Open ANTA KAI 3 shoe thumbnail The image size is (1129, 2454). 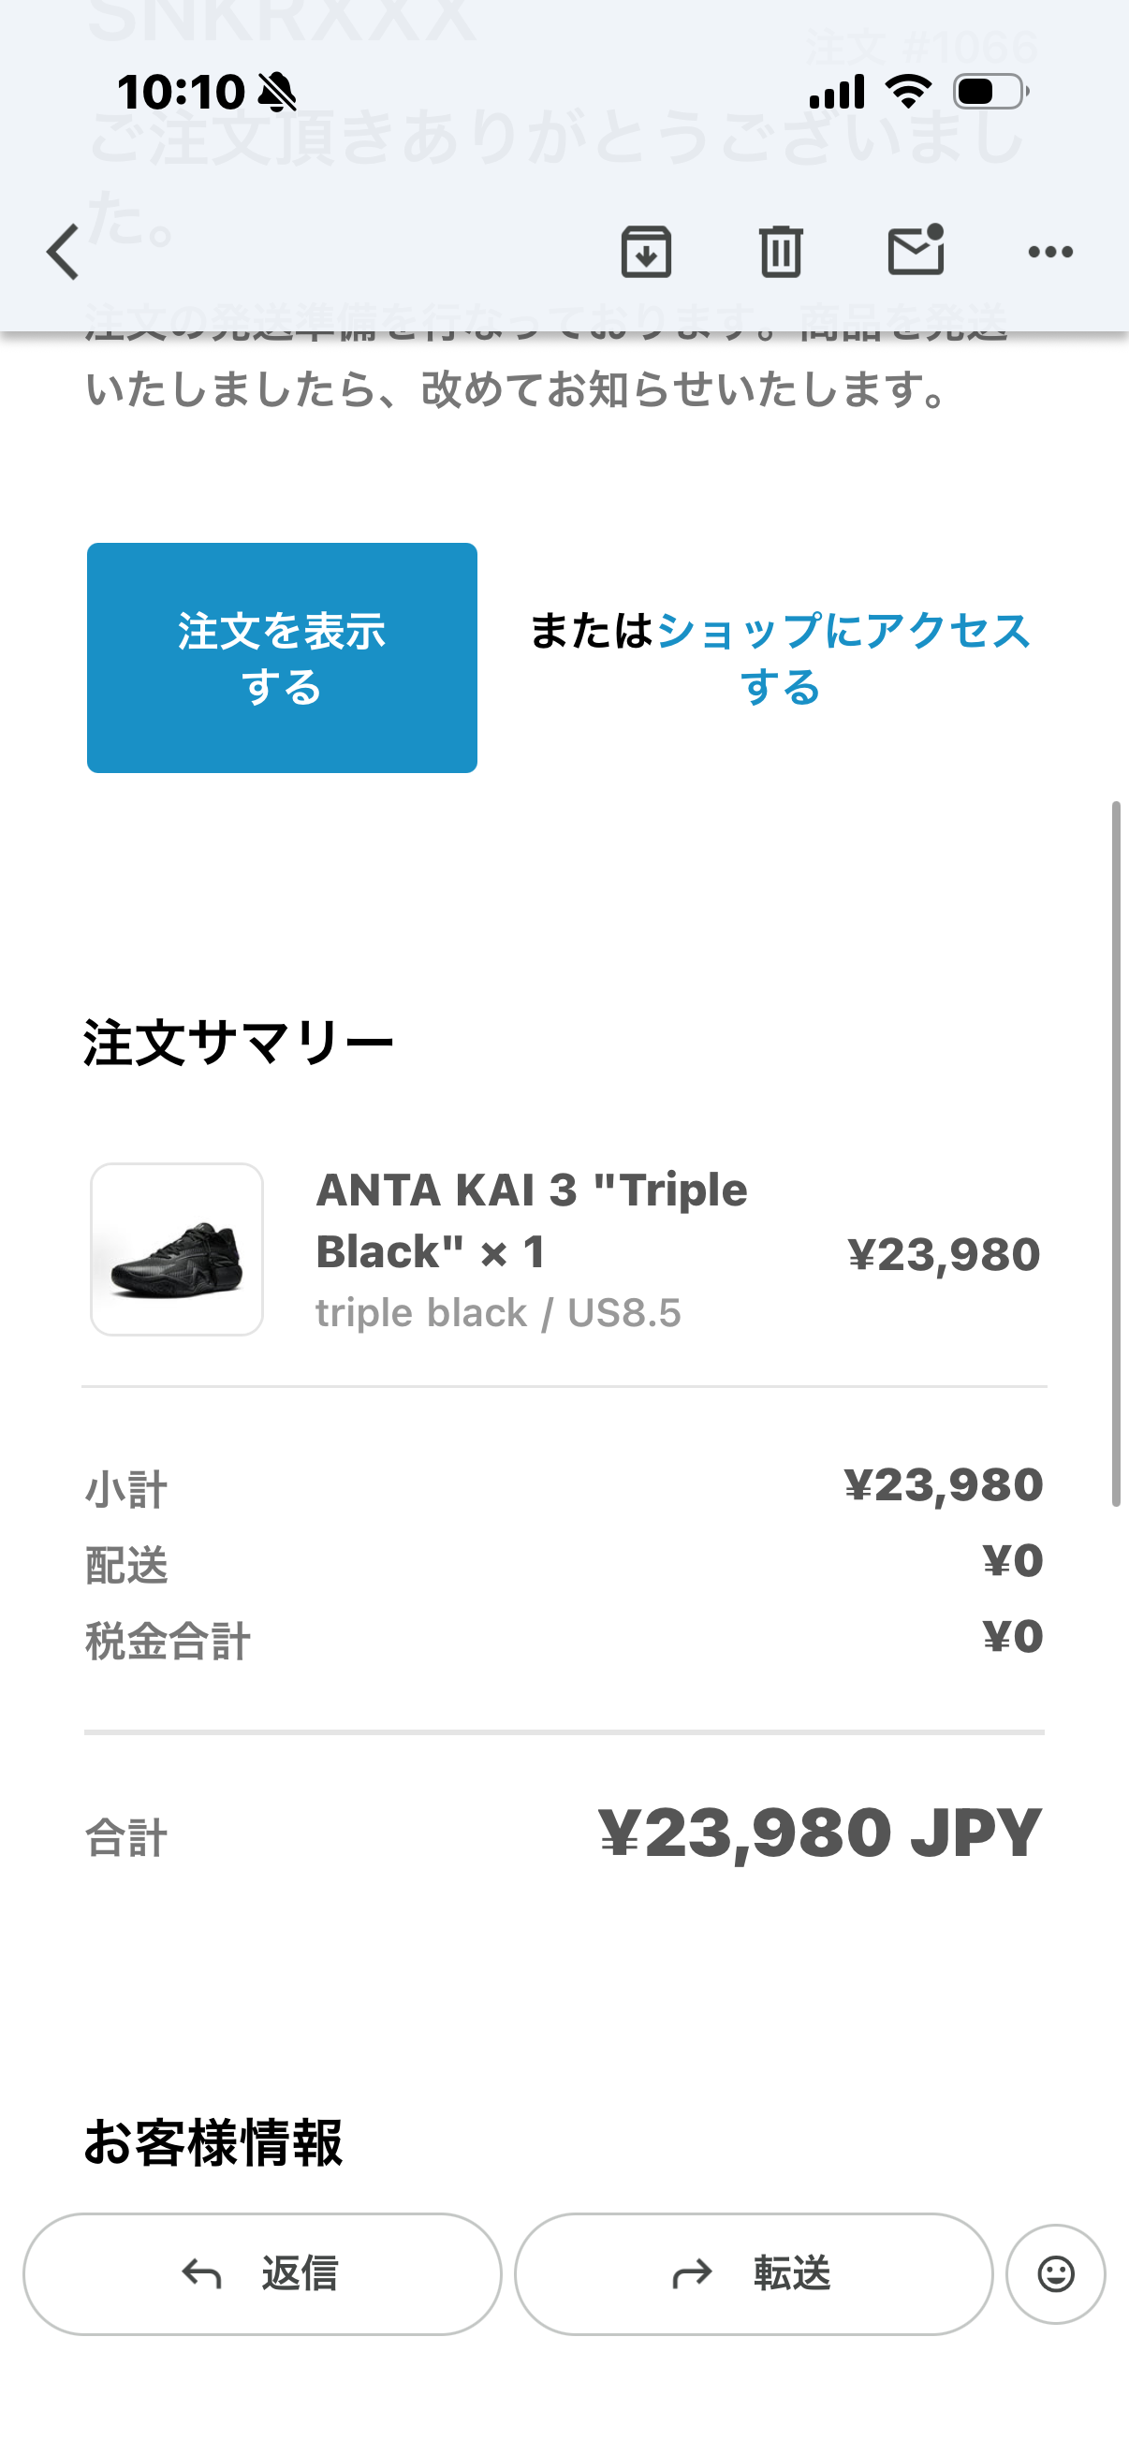pyautogui.click(x=177, y=1249)
